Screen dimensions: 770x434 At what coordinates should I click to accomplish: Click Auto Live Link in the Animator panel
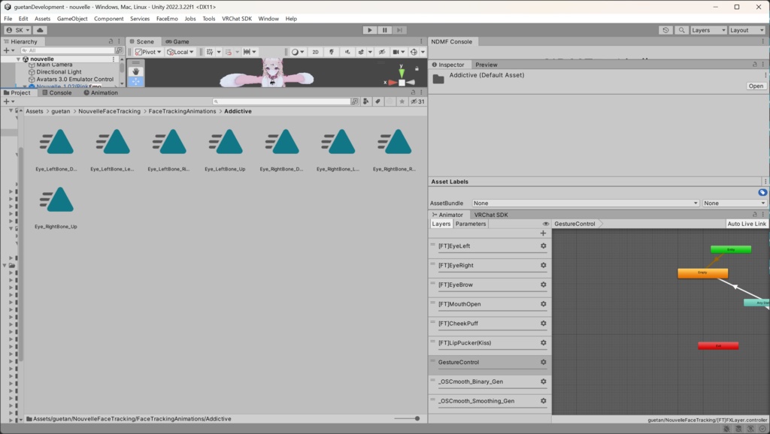[x=747, y=223]
